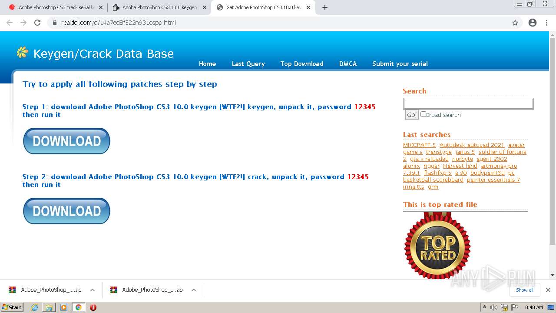Click into the Search text field
The image size is (556, 313).
tap(468, 103)
